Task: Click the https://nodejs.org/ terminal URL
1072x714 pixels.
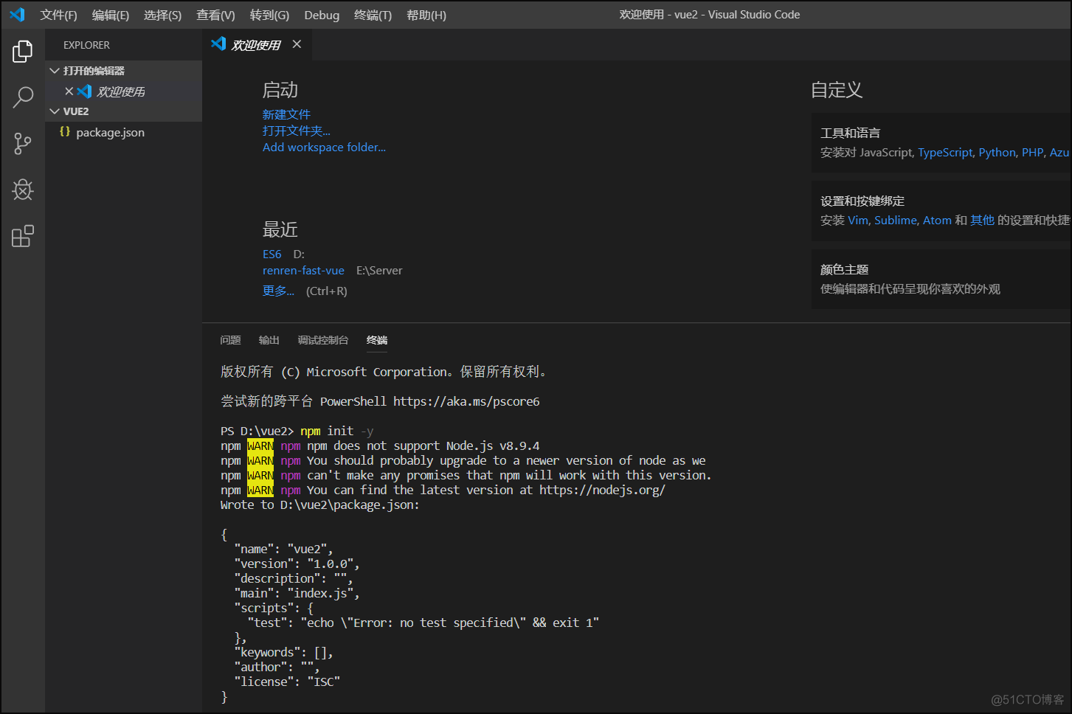Action: click(x=602, y=490)
